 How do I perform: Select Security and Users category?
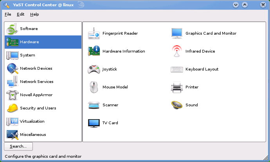tap(38, 108)
